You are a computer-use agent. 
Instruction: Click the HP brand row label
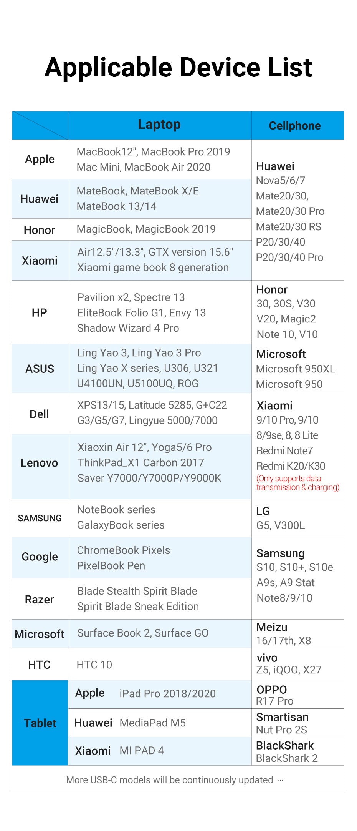pos(40,312)
